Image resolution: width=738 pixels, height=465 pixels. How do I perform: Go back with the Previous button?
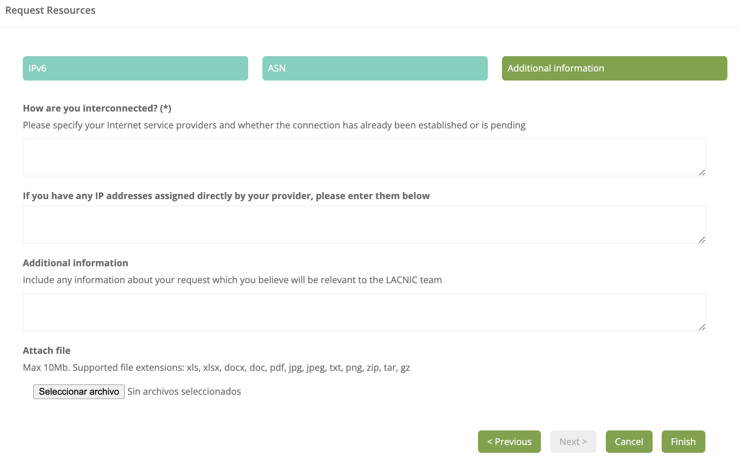point(509,442)
